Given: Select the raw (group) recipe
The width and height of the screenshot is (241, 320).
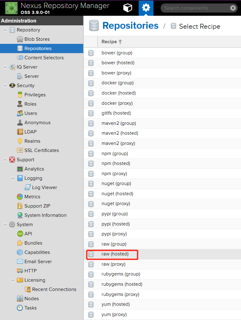Looking at the screenshot, I should (x=162, y=244).
